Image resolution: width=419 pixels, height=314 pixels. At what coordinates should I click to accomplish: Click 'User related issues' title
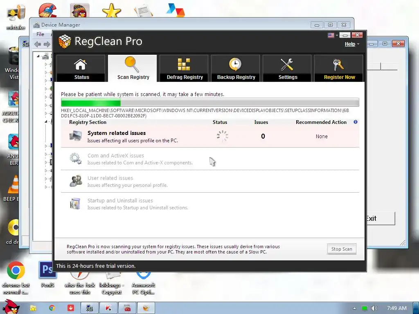pyautogui.click(x=110, y=178)
